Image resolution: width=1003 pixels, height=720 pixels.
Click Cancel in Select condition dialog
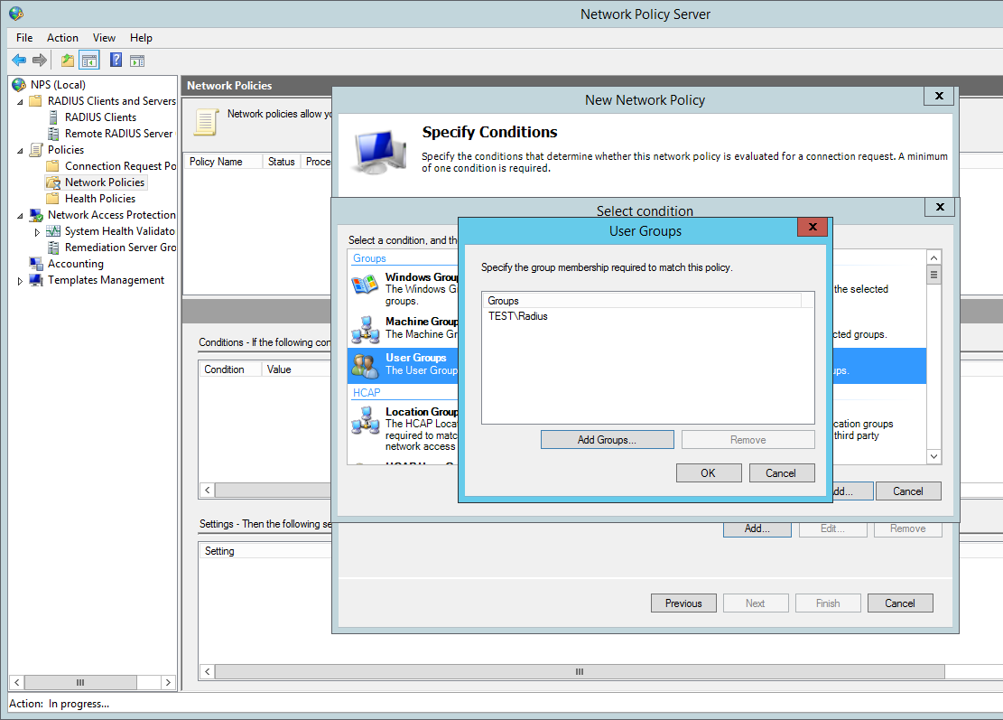point(908,491)
